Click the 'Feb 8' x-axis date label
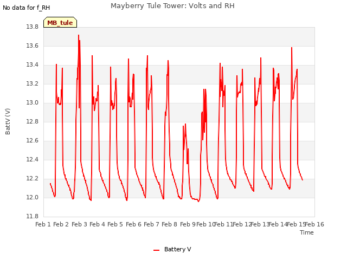 click(x=170, y=224)
